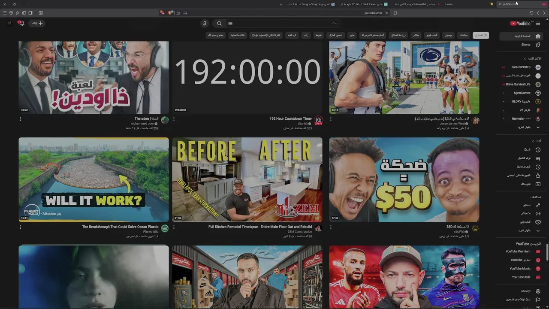
Task: Click the browser reload button
Action: click(531, 13)
